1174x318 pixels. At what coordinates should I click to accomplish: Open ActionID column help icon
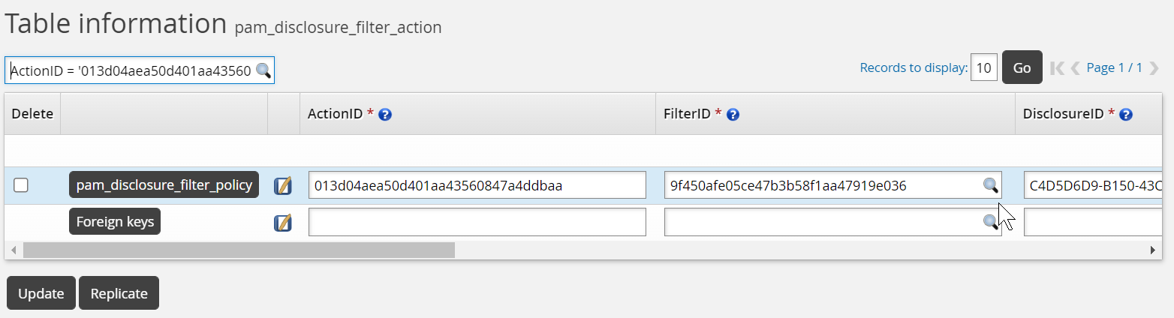click(385, 115)
